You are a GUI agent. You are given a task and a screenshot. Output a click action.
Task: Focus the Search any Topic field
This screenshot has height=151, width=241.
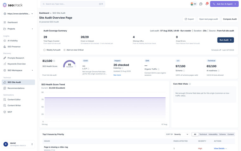(73, 4)
